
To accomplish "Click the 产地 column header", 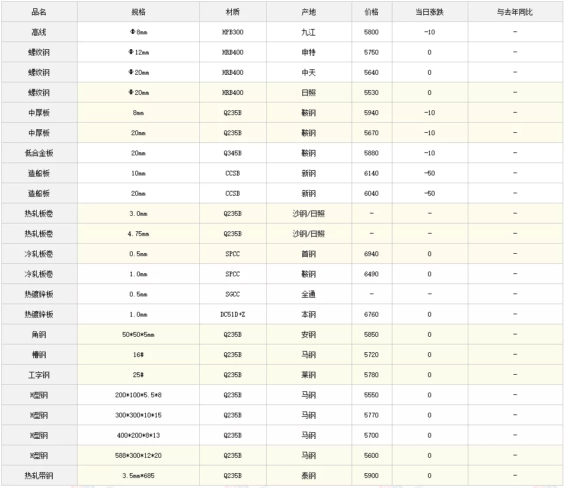I will pos(309,12).
